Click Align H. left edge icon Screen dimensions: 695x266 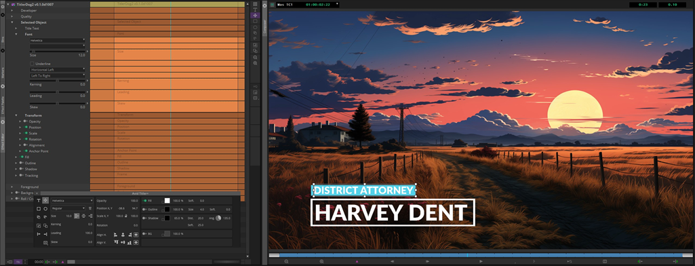[116, 235]
